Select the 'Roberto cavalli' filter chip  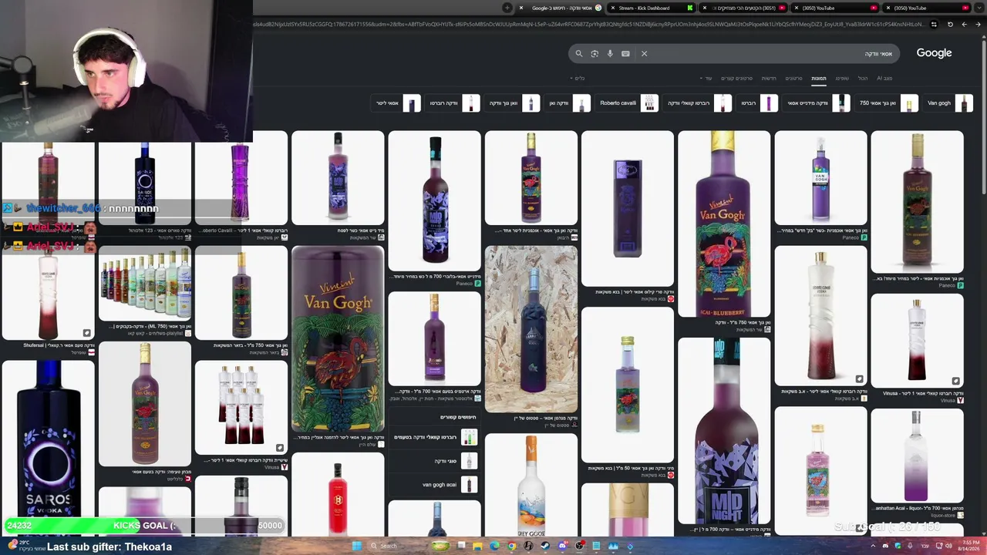[627, 103]
